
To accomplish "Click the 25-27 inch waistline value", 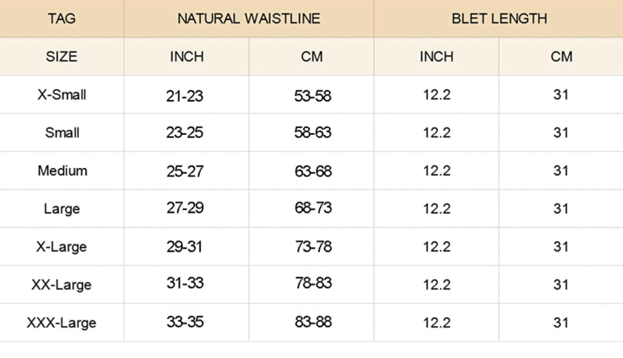I will tap(185, 171).
